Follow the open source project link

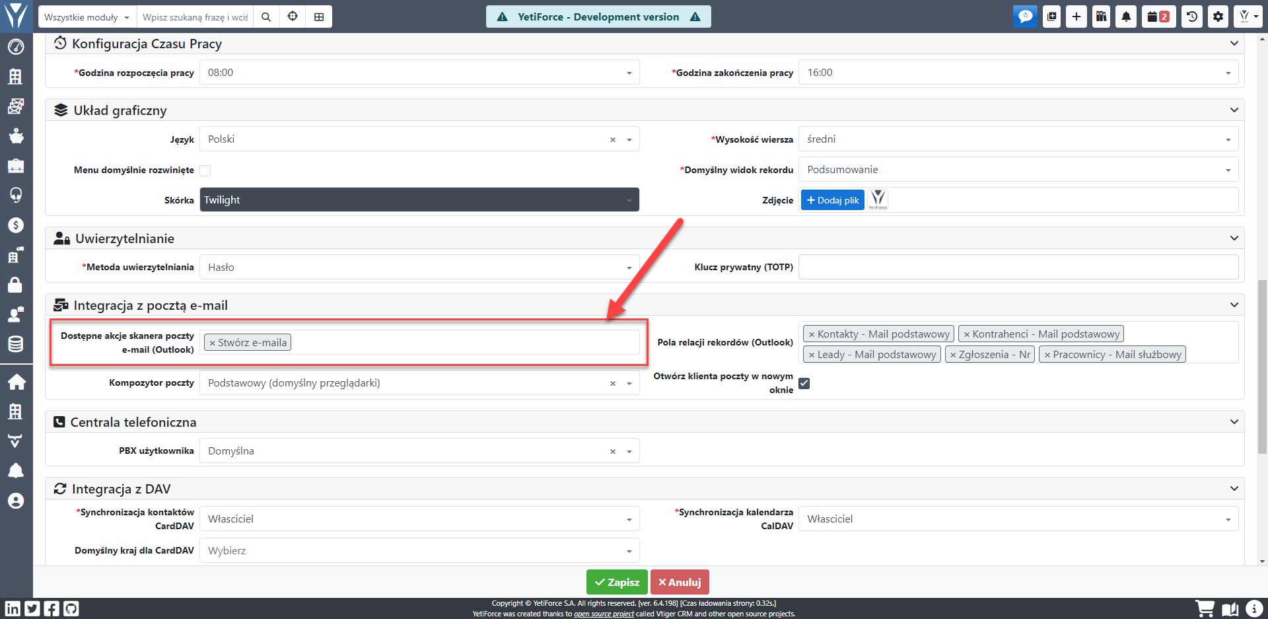(604, 614)
